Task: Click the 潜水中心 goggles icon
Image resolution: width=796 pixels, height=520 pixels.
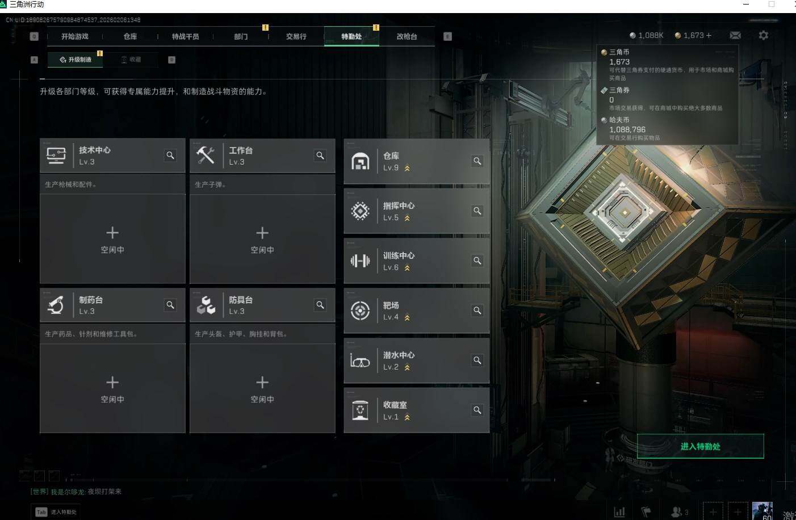Action: click(x=360, y=360)
